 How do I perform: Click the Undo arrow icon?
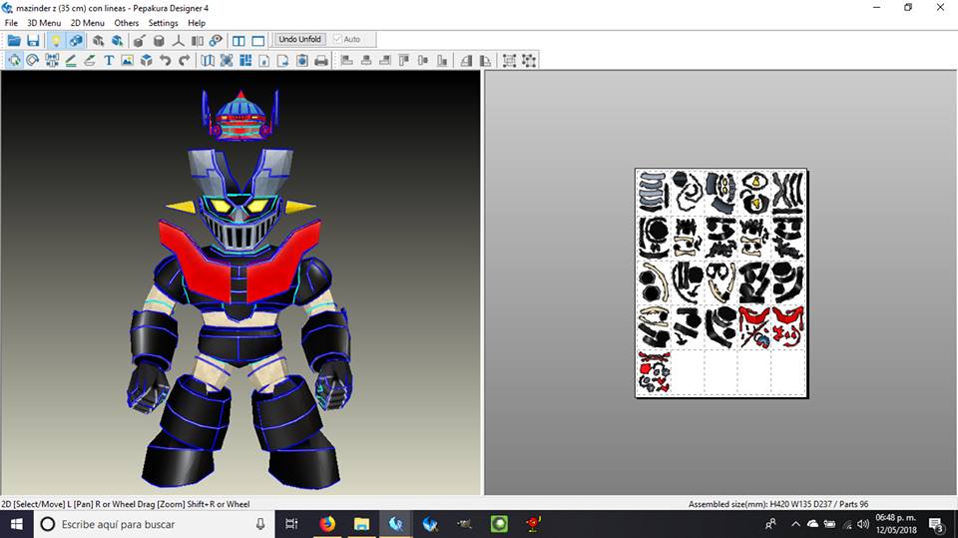165,60
